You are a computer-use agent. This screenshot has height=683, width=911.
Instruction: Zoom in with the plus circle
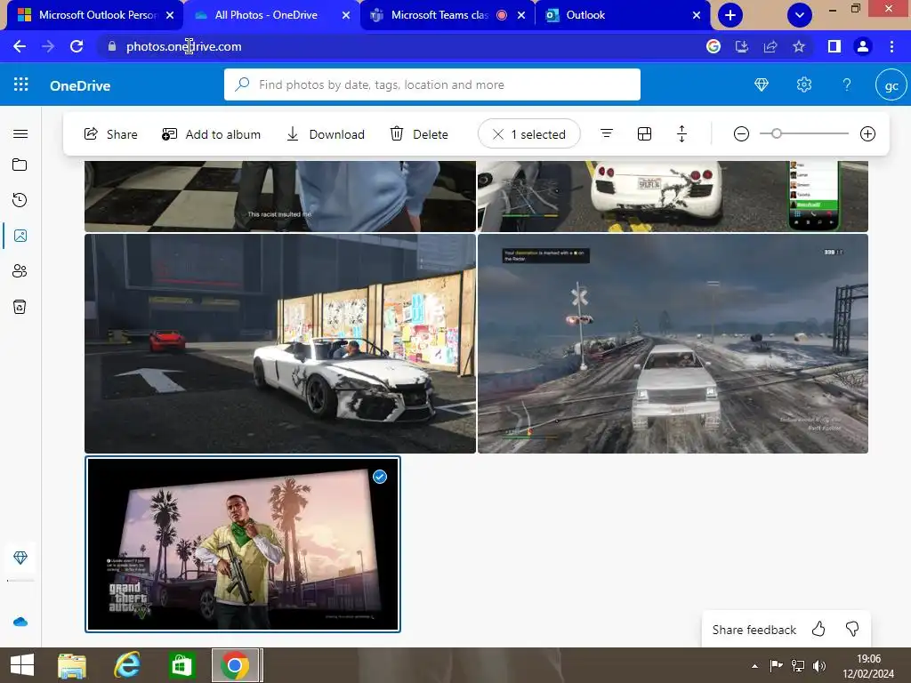(867, 134)
